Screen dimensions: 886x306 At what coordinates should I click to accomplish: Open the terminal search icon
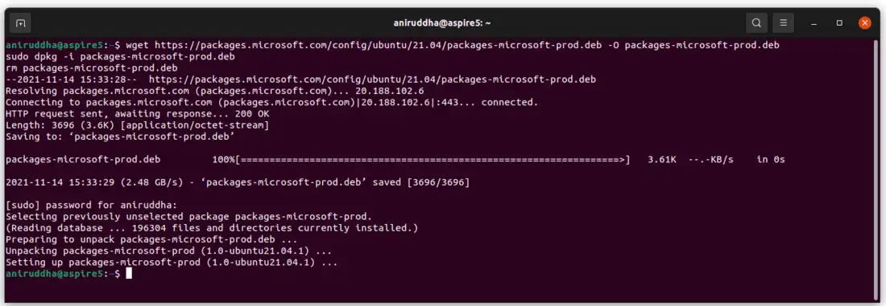pos(756,23)
